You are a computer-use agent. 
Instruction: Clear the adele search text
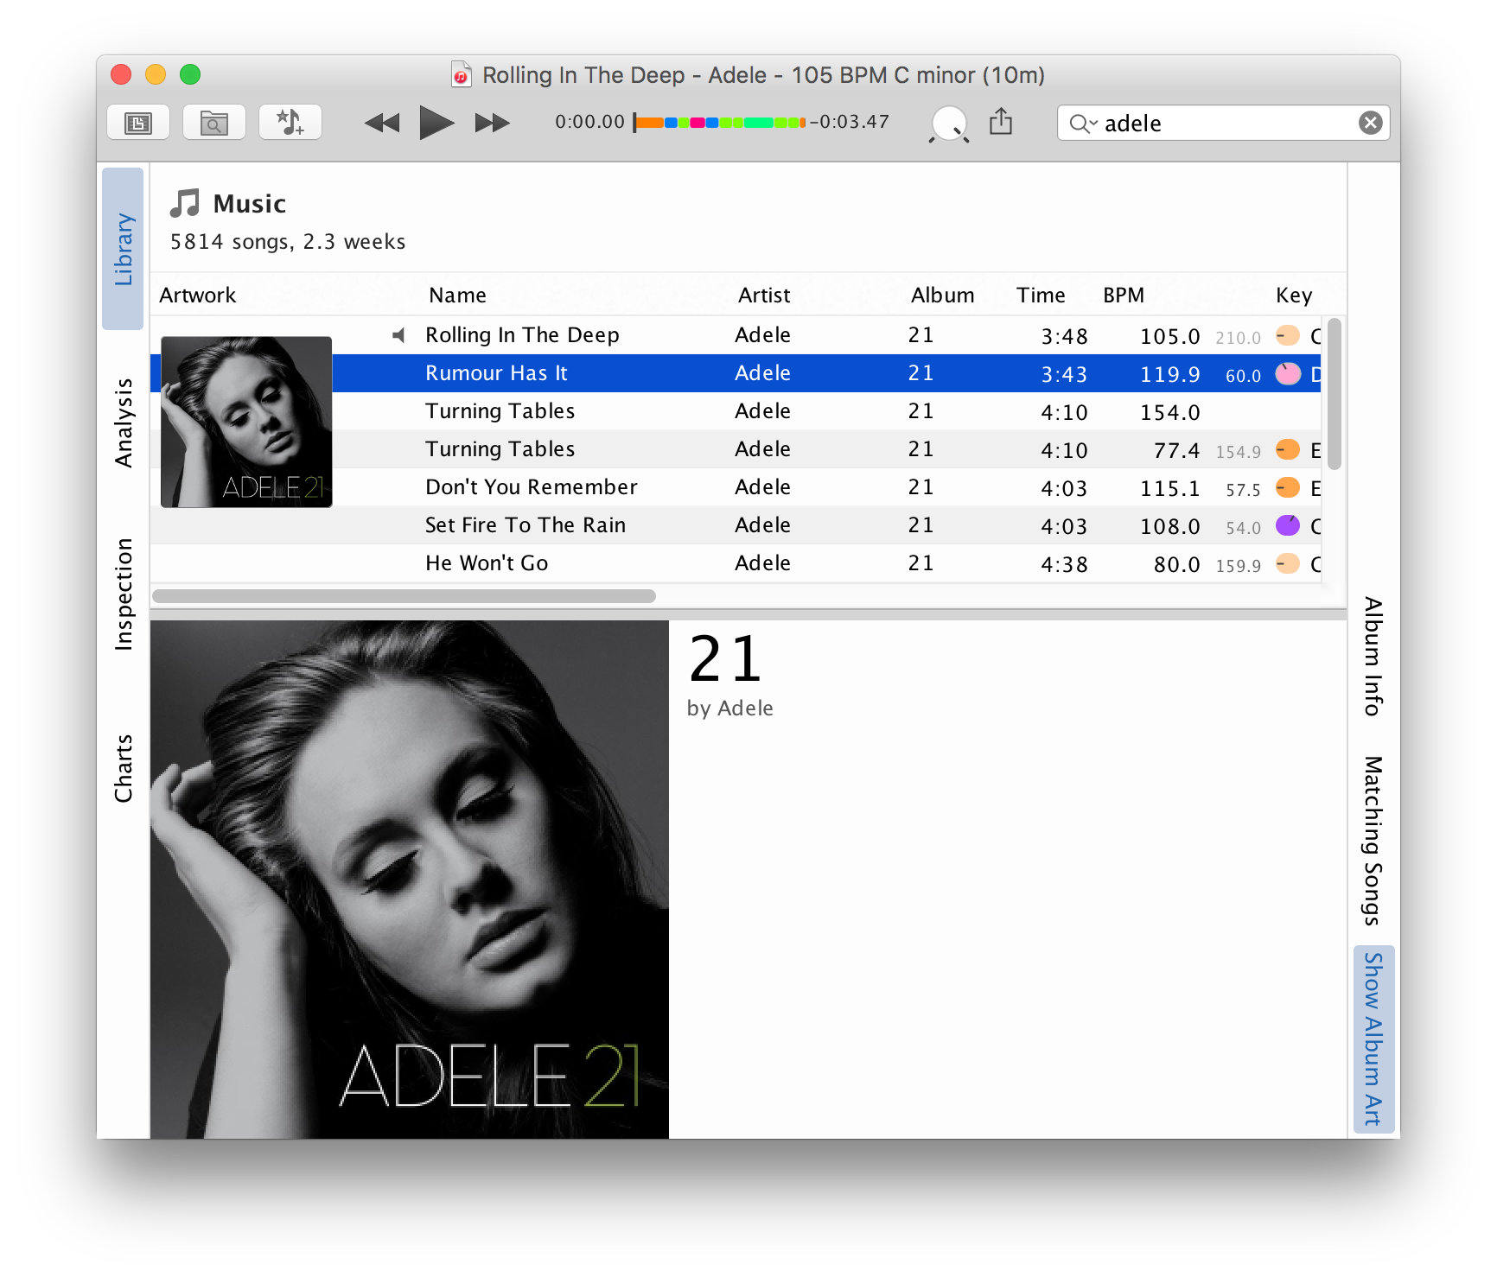click(x=1370, y=123)
